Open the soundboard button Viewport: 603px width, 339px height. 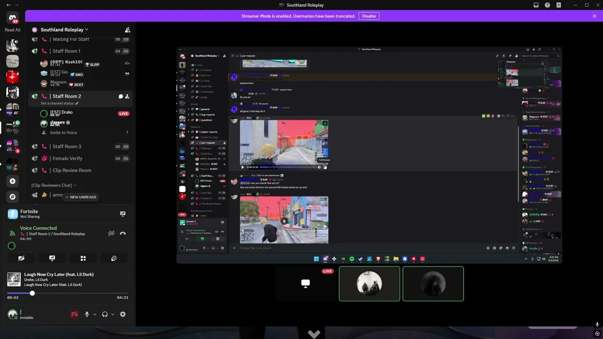pos(114,258)
